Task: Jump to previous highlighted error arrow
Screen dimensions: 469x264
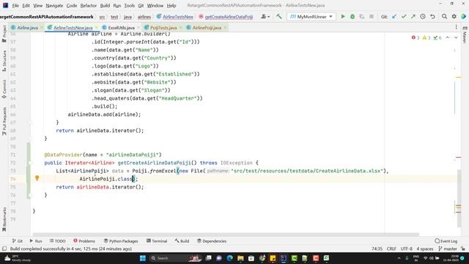Action: click(x=448, y=37)
